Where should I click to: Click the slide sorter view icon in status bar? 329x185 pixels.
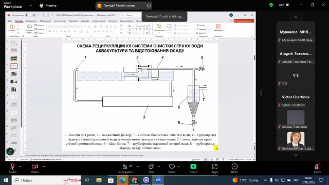(211, 160)
